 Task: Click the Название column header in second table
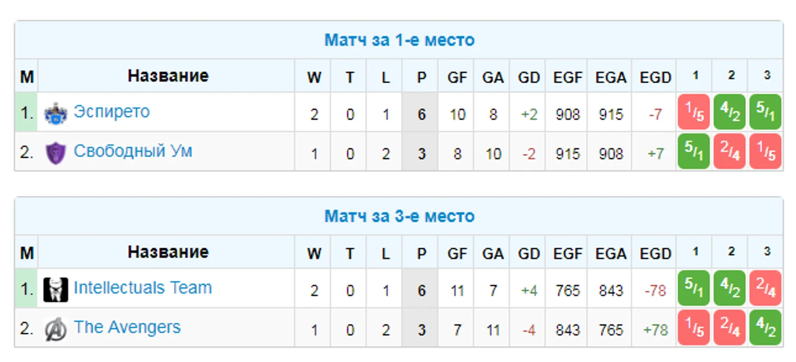pos(168,252)
